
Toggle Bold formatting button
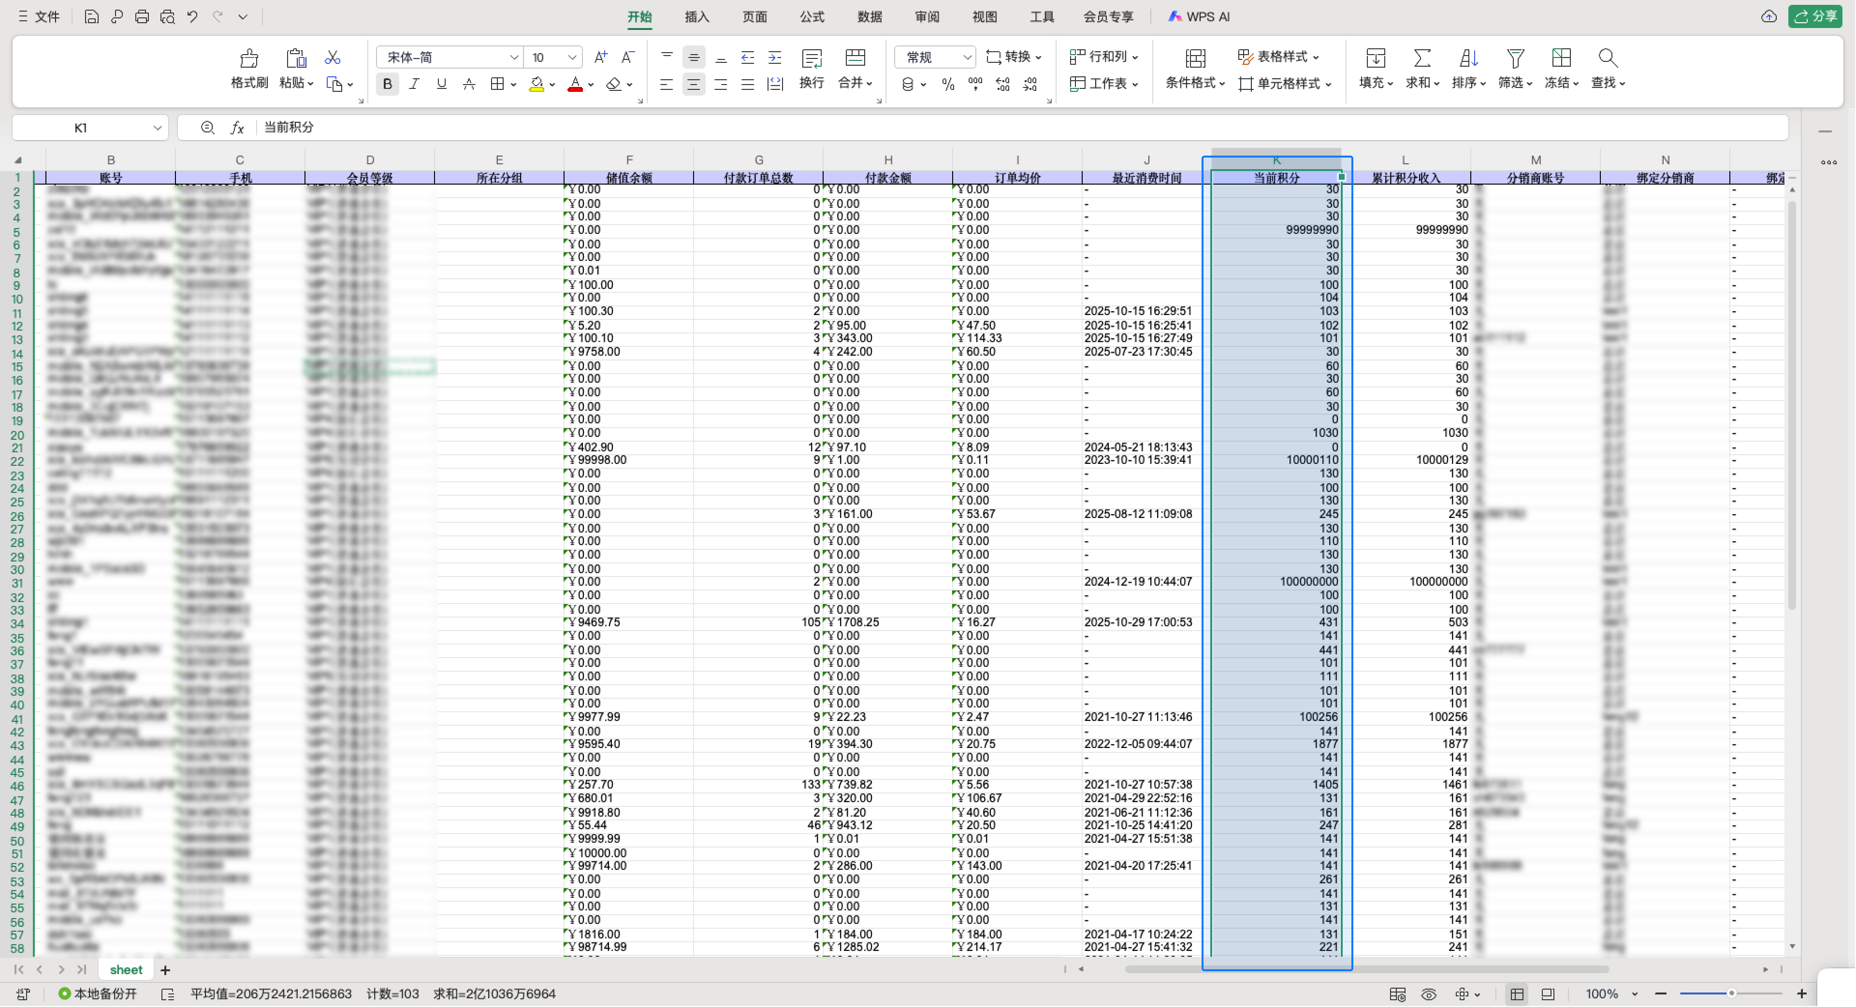(388, 84)
